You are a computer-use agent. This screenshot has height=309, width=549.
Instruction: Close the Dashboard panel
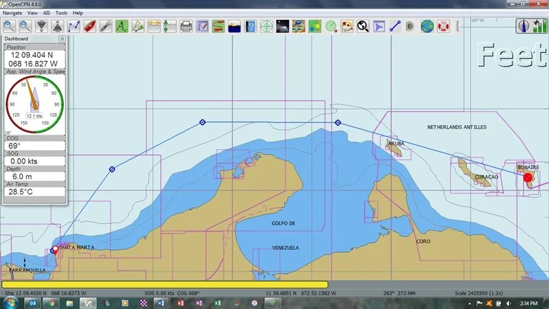tap(62, 39)
